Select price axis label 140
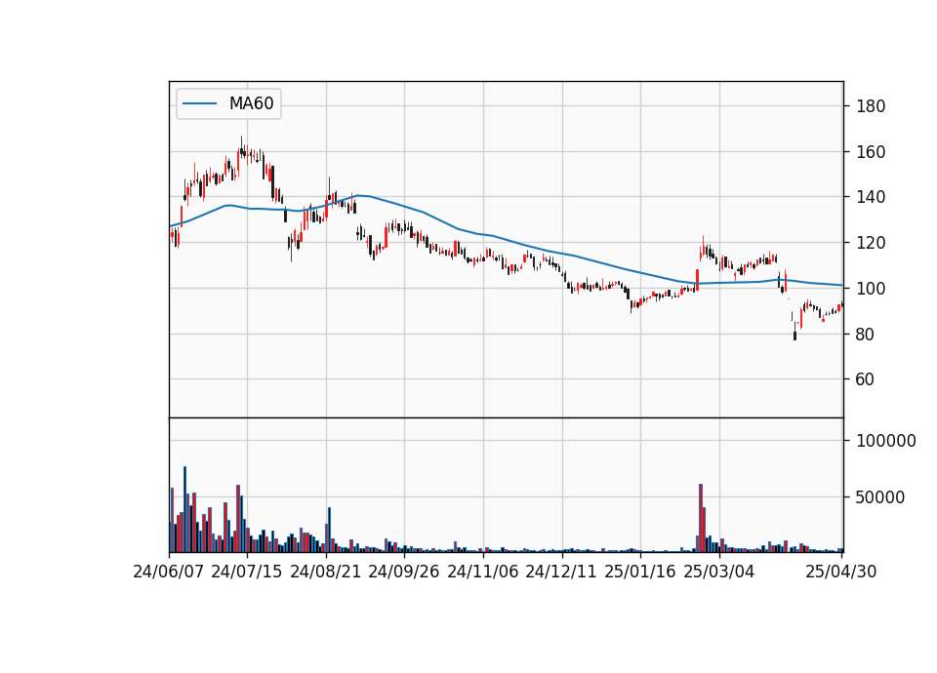Image resolution: width=937 pixels, height=673 pixels. click(x=871, y=197)
